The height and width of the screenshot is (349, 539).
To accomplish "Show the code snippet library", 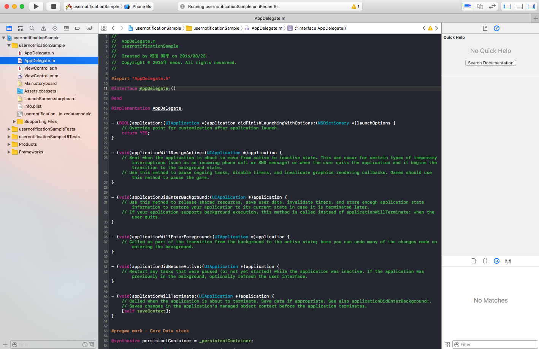I will click(x=485, y=261).
